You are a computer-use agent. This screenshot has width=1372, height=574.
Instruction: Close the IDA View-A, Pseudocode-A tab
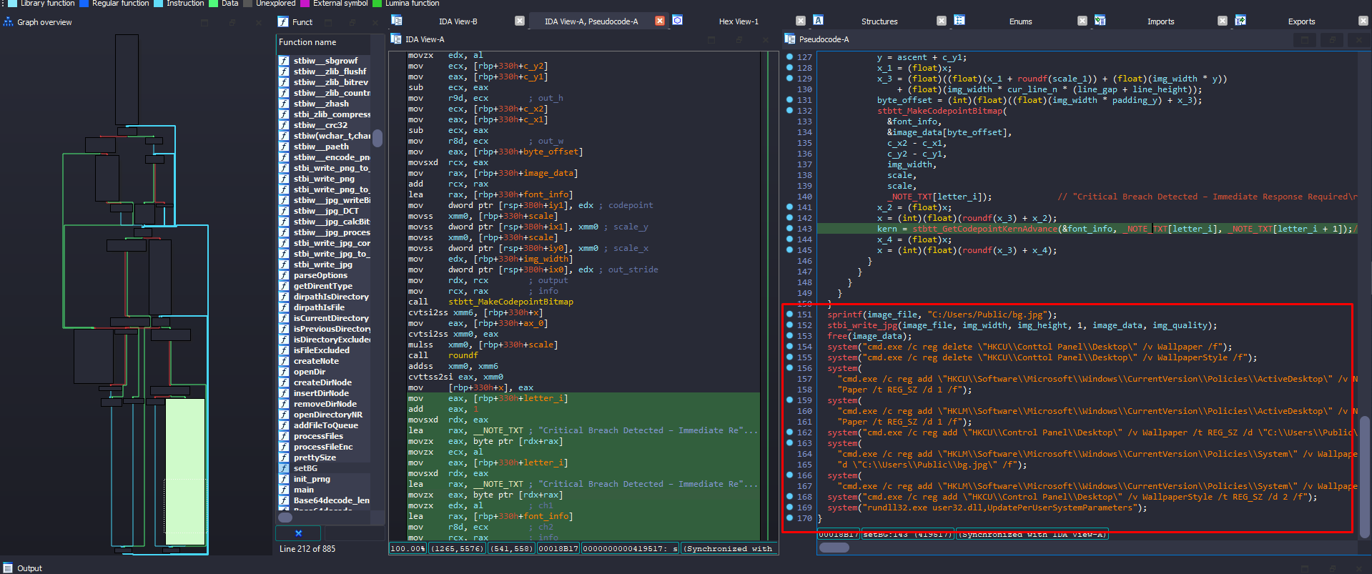[x=660, y=21]
